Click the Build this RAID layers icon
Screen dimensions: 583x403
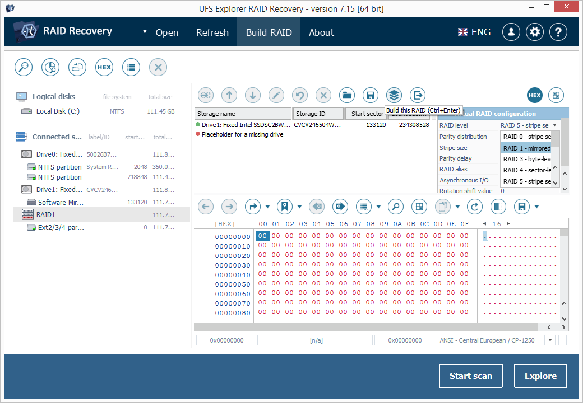pos(394,95)
